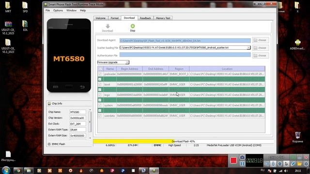Click the Stop button with green icon
310x174 pixels.
(132, 28)
